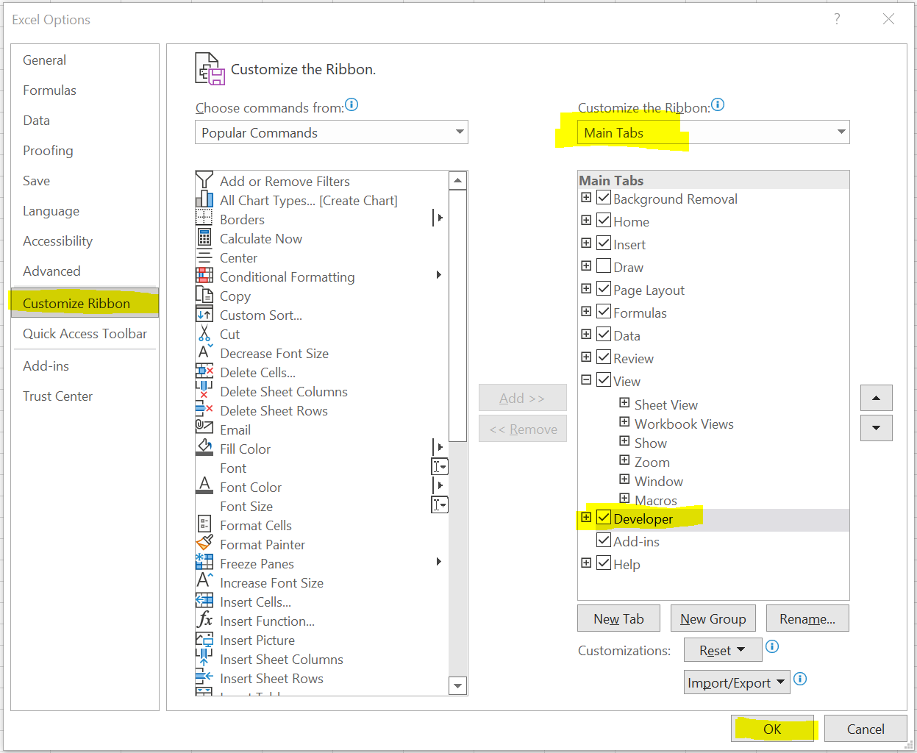Image resolution: width=917 pixels, height=753 pixels.
Task: Click the Import/Export dropdown button
Action: point(736,682)
